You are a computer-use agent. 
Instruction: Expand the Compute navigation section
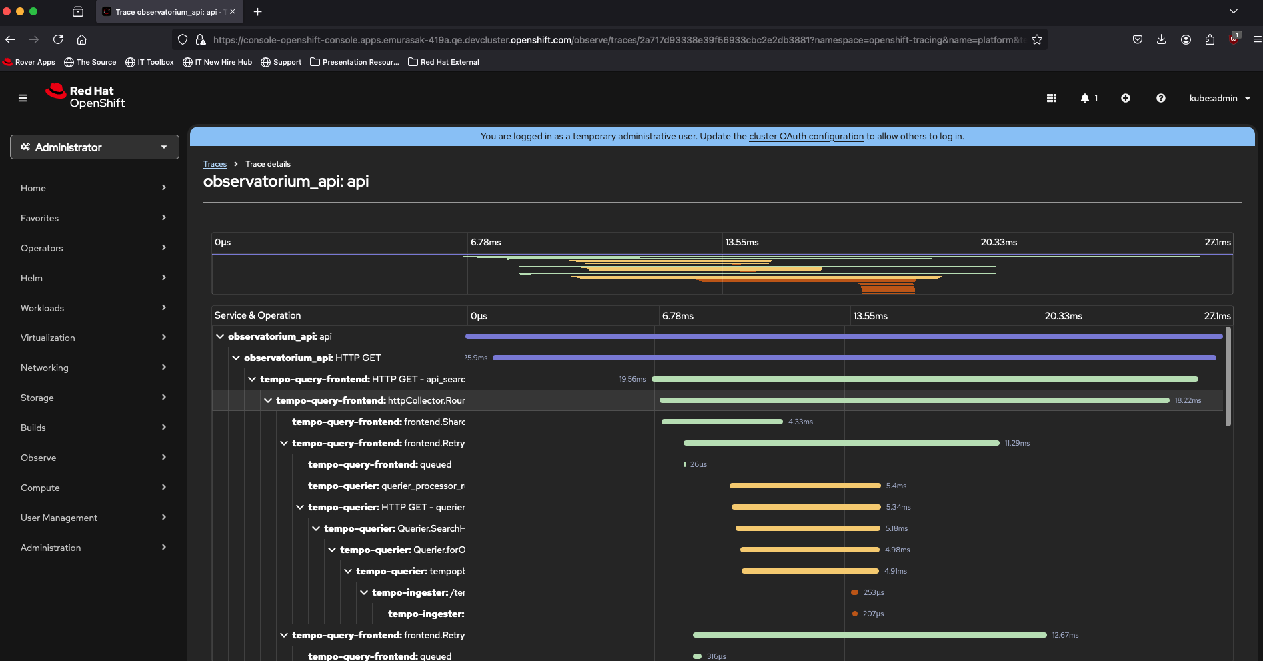coord(93,488)
